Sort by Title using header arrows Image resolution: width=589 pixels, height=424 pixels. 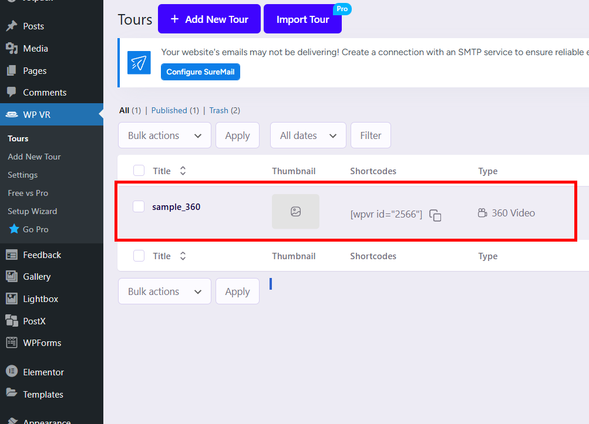tap(183, 171)
